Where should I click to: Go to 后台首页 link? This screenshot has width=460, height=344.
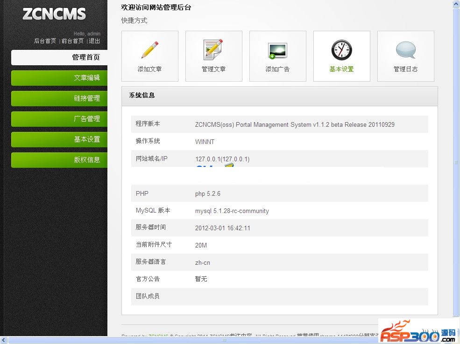45,41
